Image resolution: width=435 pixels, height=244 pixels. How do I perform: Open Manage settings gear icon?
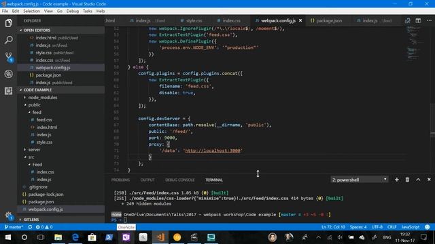(x=9, y=216)
